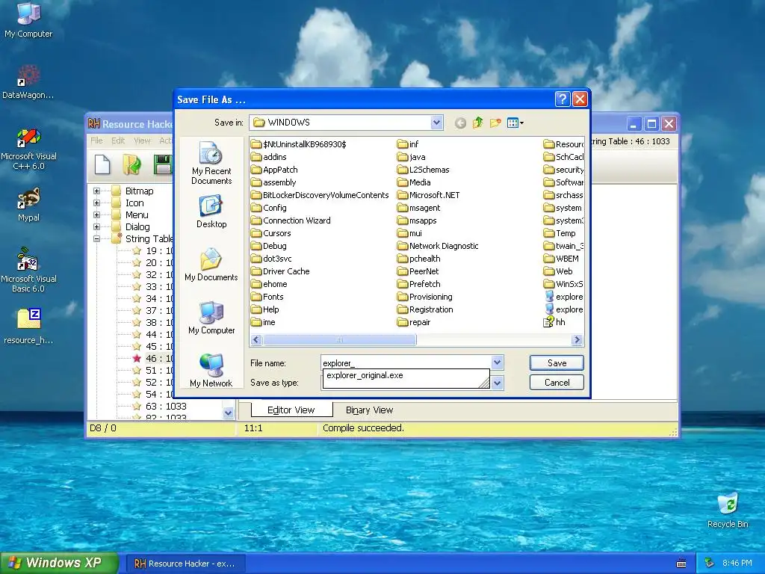The height and width of the screenshot is (574, 765).
Task: Click the file list scroll right arrow
Action: [x=577, y=340]
